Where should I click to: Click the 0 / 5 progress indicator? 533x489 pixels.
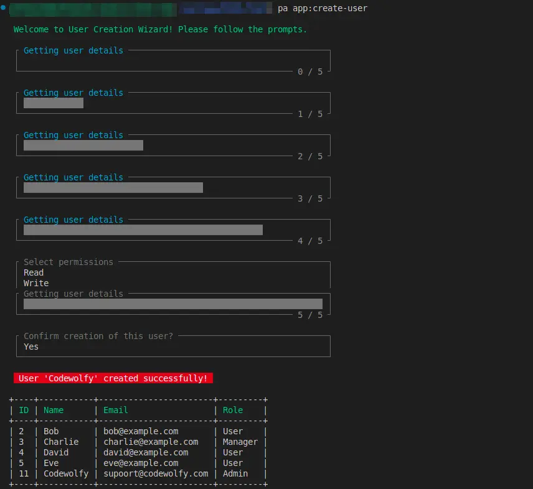click(x=311, y=72)
